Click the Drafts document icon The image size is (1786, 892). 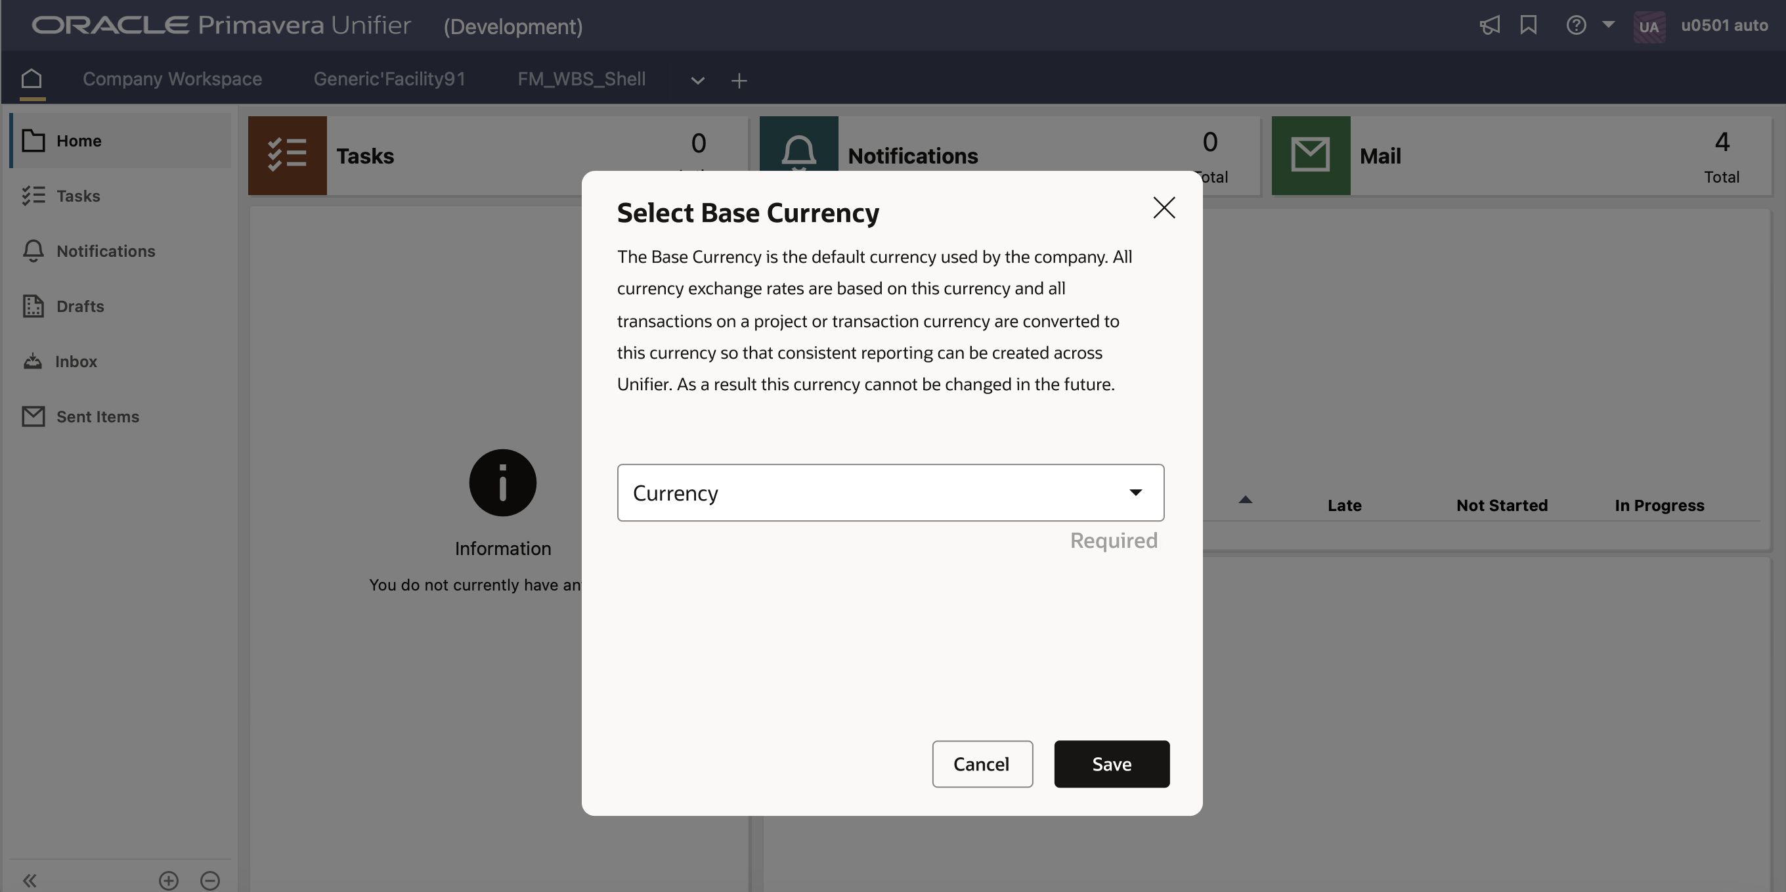[33, 305]
